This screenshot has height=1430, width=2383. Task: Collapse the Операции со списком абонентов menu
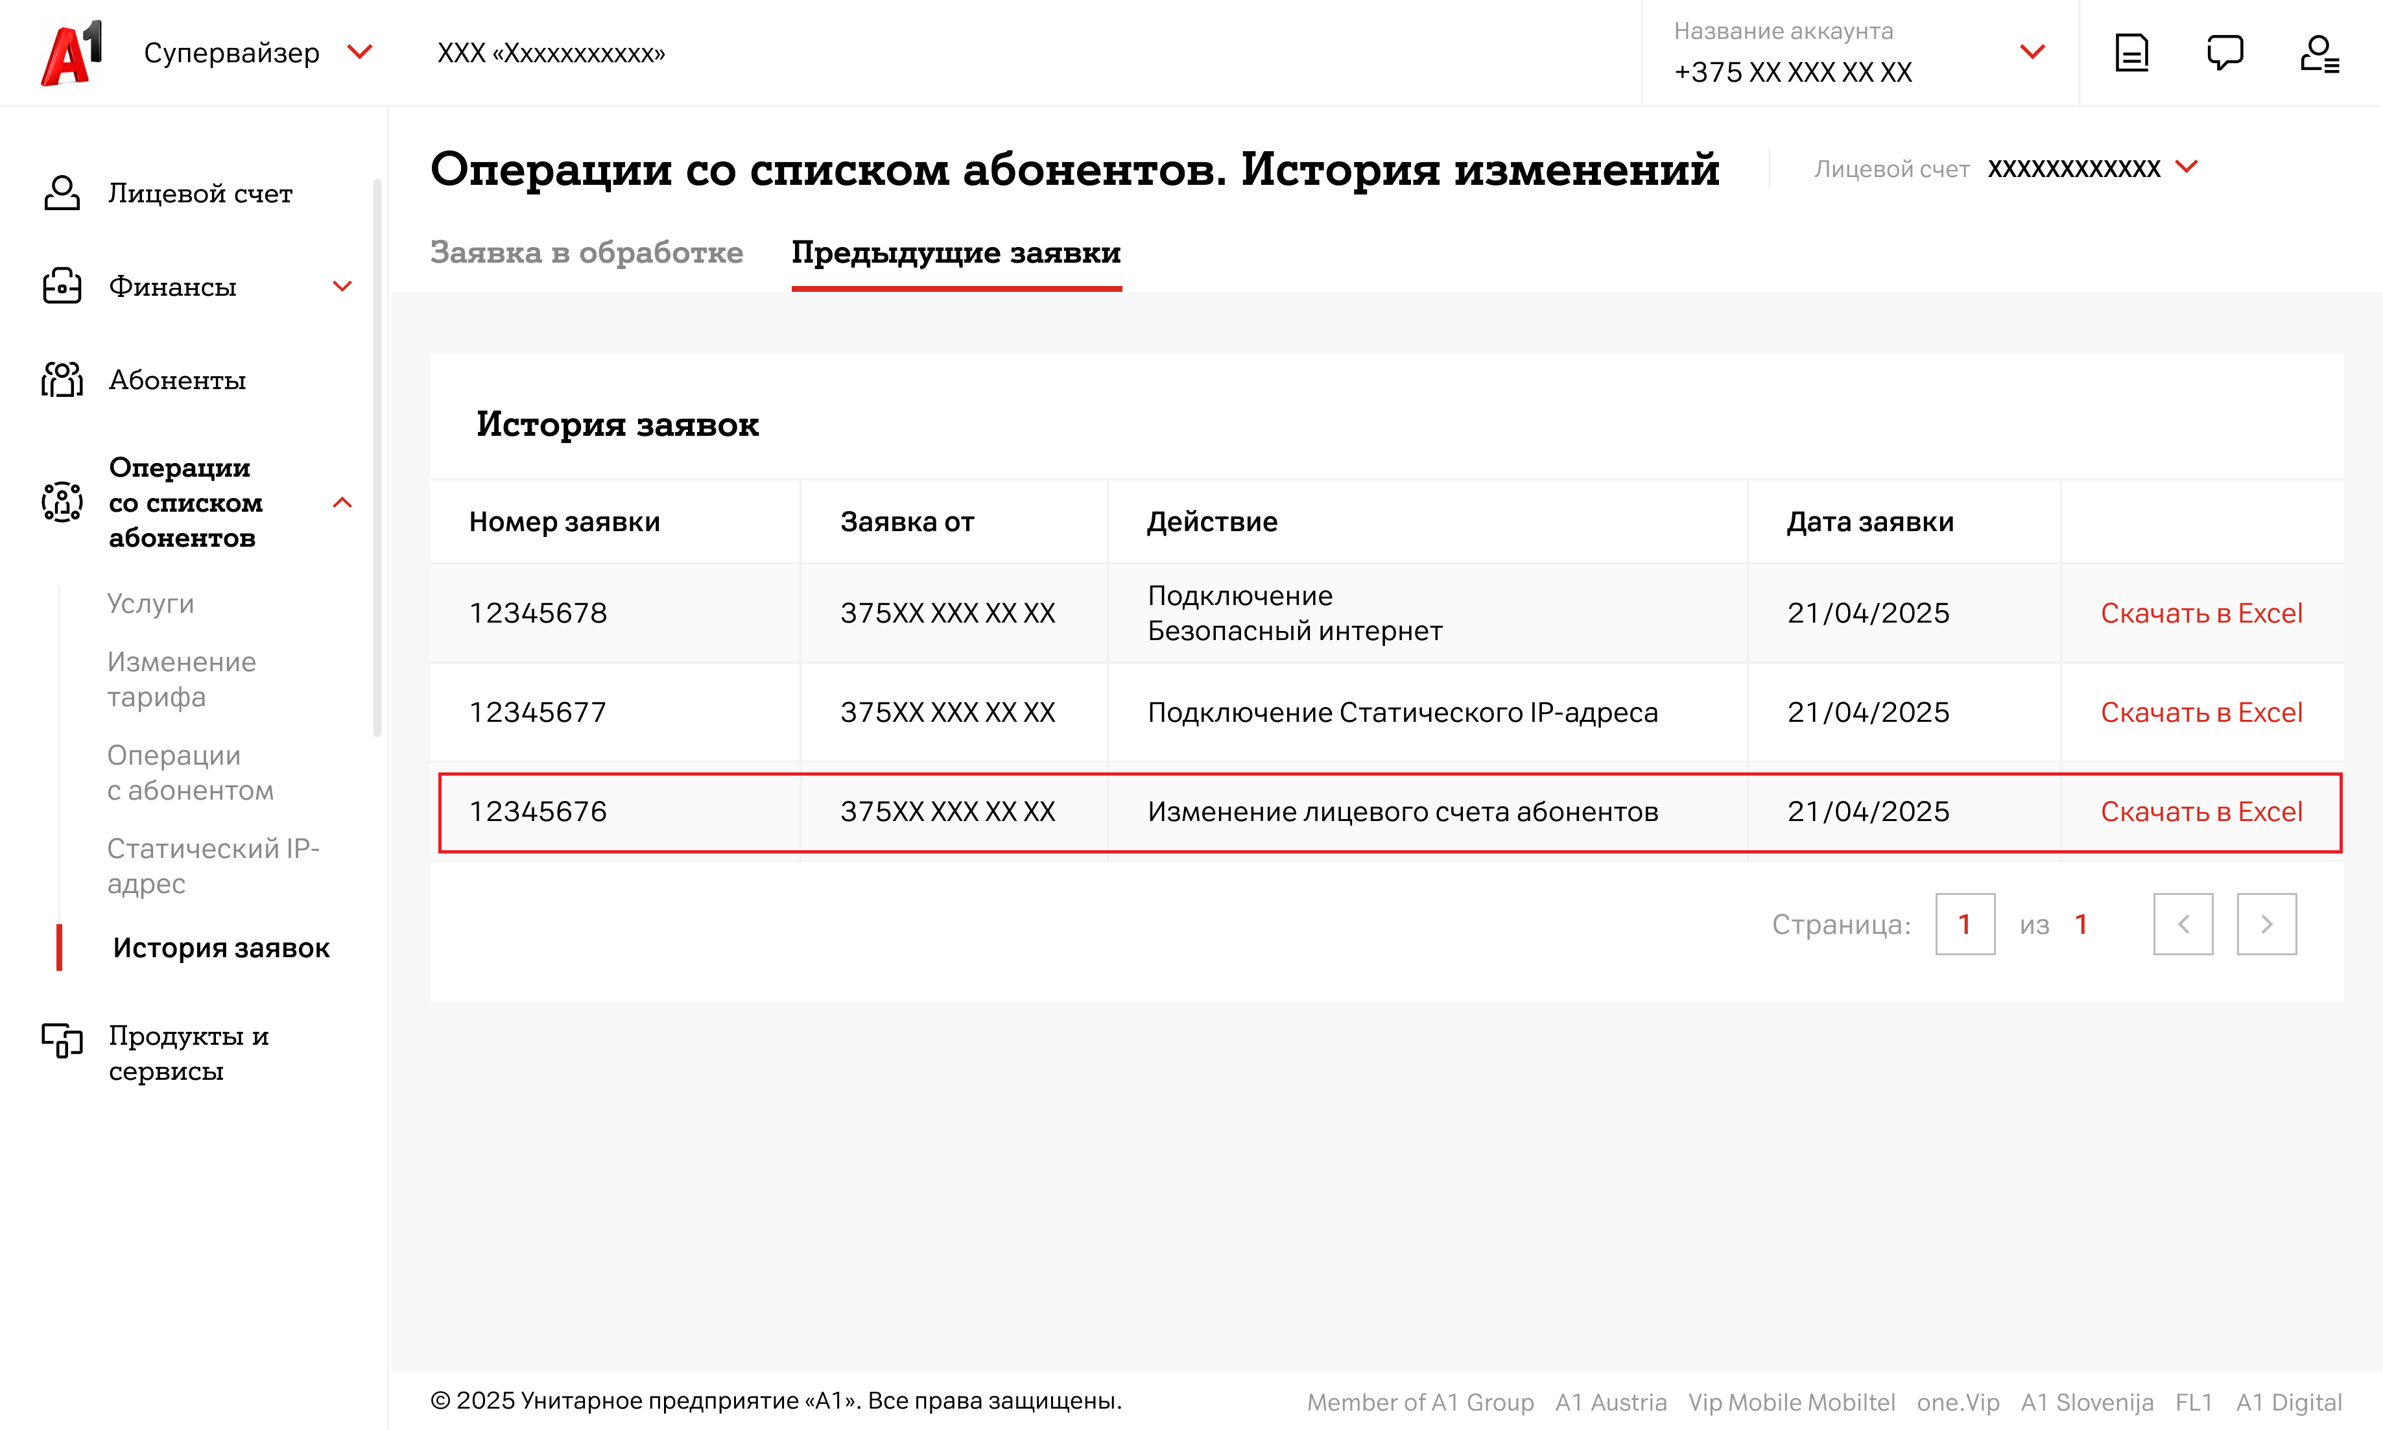tap(342, 503)
